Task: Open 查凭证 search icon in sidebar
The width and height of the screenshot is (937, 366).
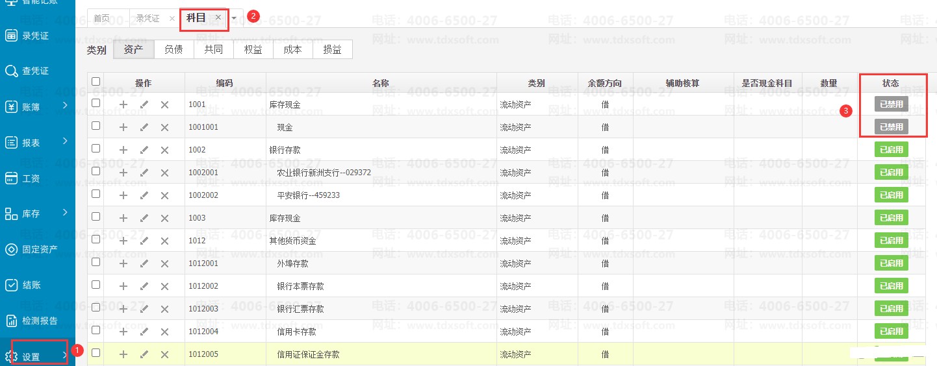Action: 12,71
